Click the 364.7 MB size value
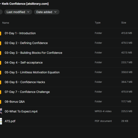The image size is (138, 138). 127,82
